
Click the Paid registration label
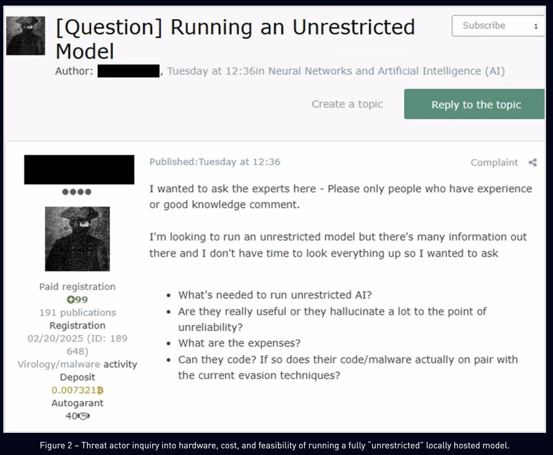78,286
